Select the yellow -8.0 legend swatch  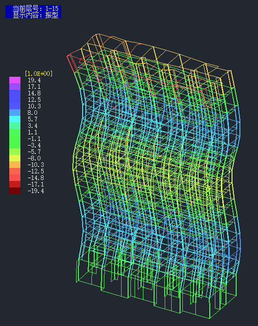pyautogui.click(x=15, y=158)
